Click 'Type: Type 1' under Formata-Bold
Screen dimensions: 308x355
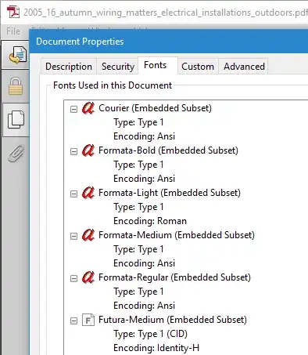click(x=138, y=165)
